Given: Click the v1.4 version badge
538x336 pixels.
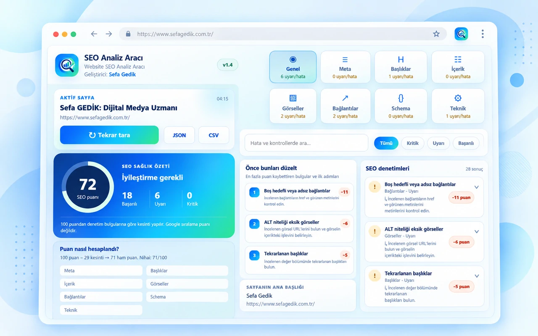Looking at the screenshot, I should coord(228,65).
